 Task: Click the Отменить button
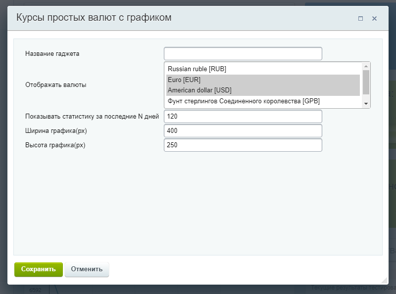87,269
